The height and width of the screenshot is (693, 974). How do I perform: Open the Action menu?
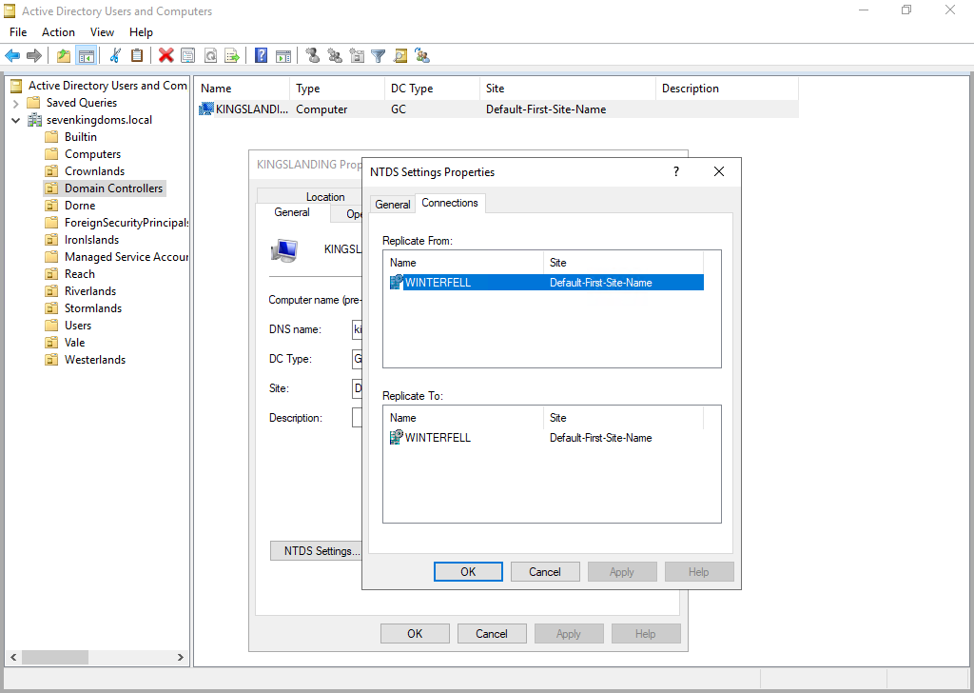click(58, 32)
